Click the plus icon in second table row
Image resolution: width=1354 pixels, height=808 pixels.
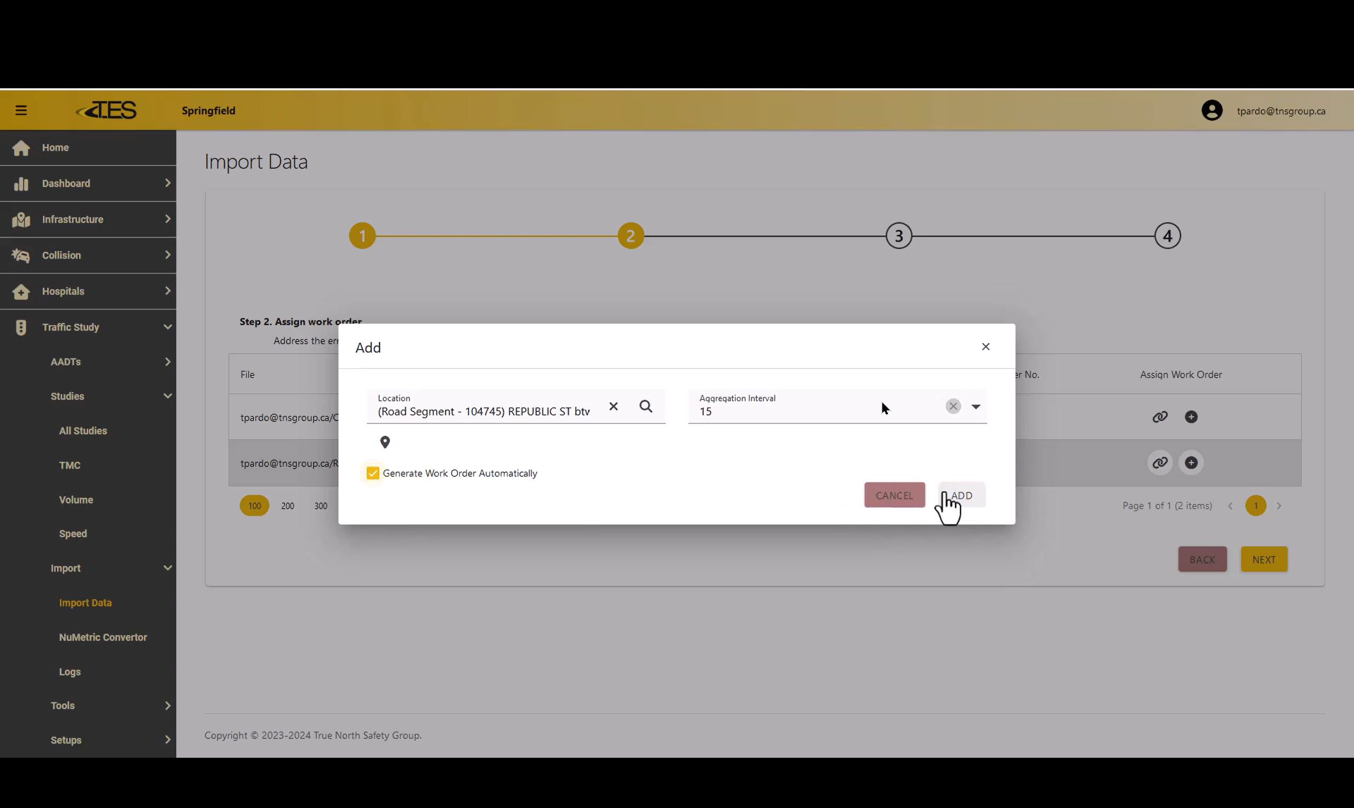pos(1191,463)
